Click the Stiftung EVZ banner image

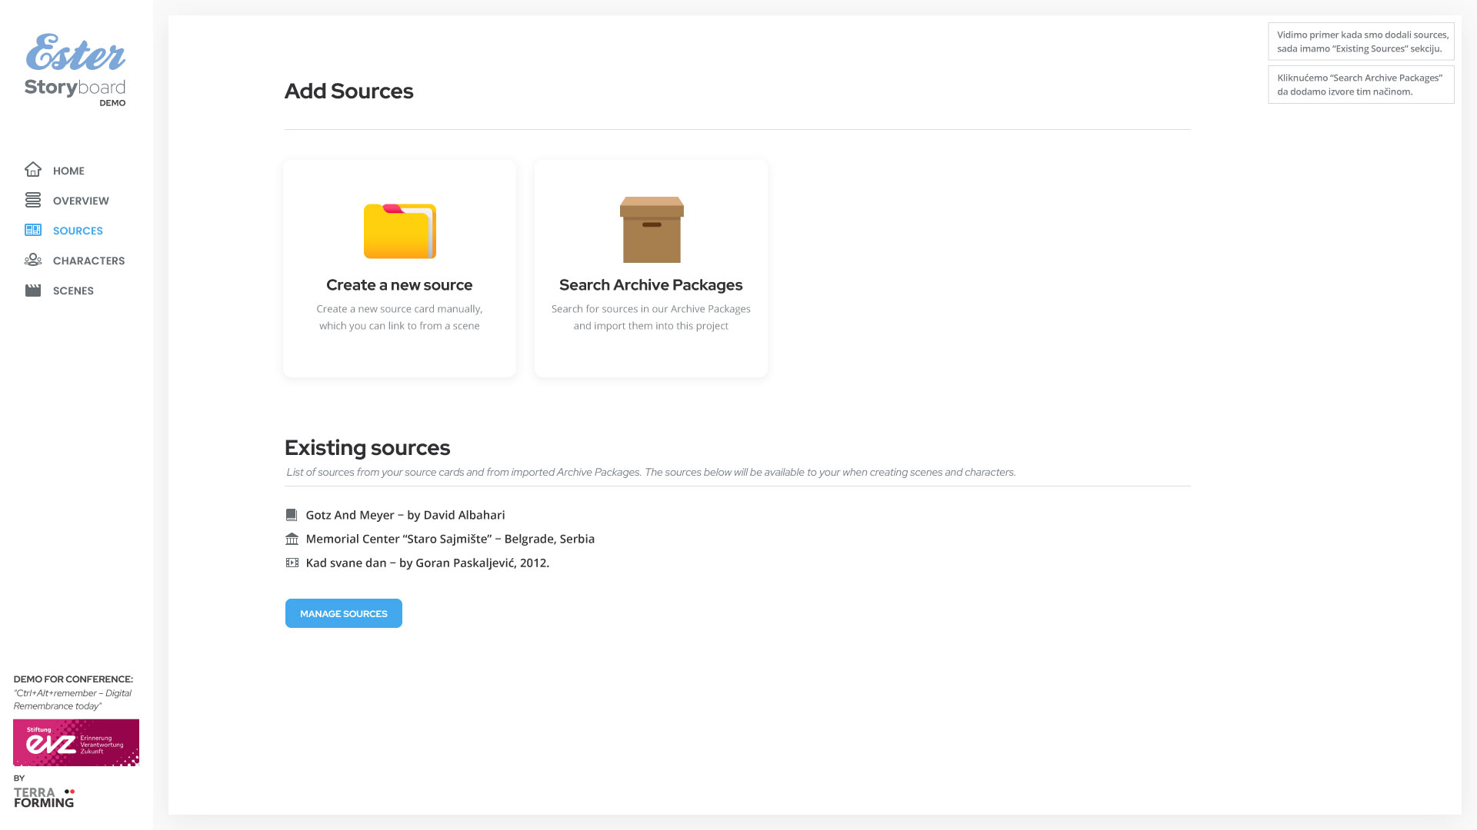coord(76,742)
